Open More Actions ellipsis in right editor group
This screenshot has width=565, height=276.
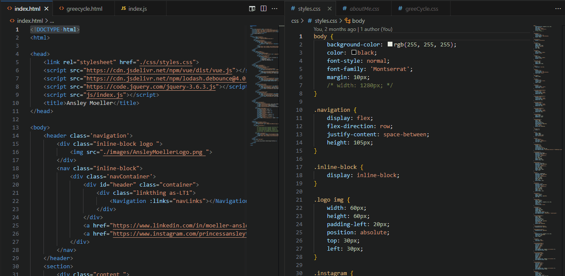tap(558, 8)
